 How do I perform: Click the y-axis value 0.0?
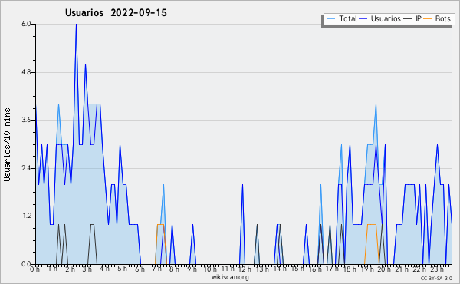[26, 264]
